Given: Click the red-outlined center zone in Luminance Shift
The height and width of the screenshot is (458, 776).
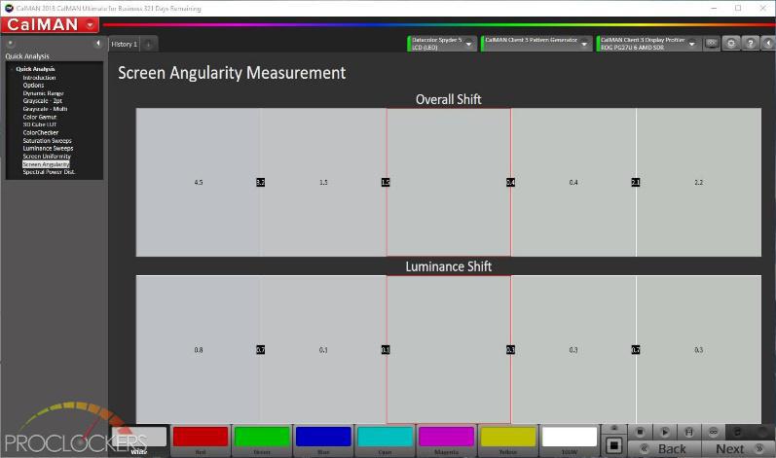Looking at the screenshot, I should (x=449, y=350).
